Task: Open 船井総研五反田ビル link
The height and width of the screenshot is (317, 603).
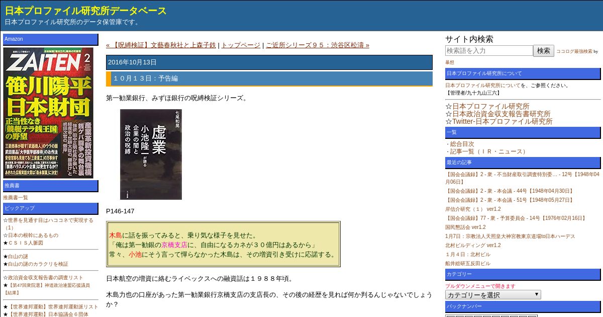Action: click(x=468, y=264)
